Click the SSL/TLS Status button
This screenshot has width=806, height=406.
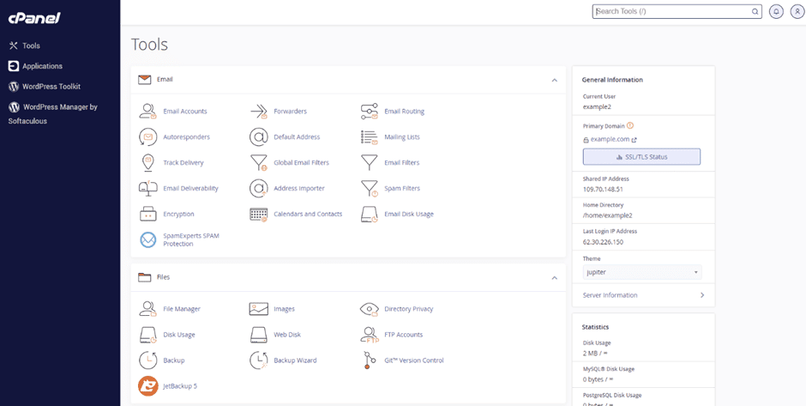[x=641, y=157]
